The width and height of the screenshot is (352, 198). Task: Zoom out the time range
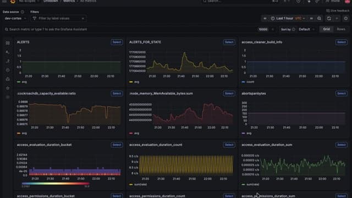click(319, 18)
